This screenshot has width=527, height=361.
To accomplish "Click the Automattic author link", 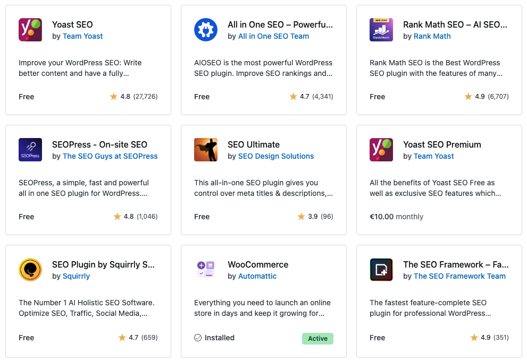I will click(x=257, y=276).
